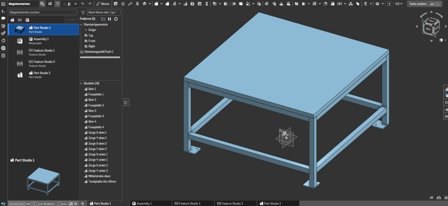Add a new tab with plus button

click(x=83, y=203)
